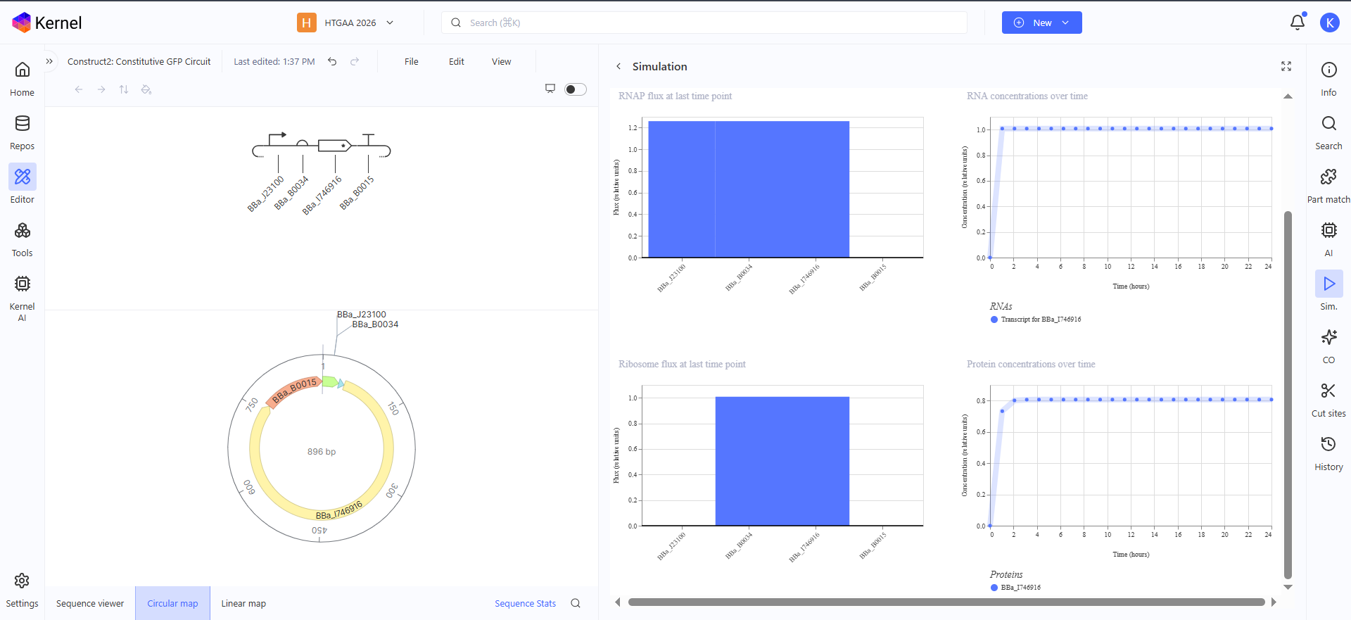
Task: Open the Repos sidebar icon
Action: click(23, 123)
